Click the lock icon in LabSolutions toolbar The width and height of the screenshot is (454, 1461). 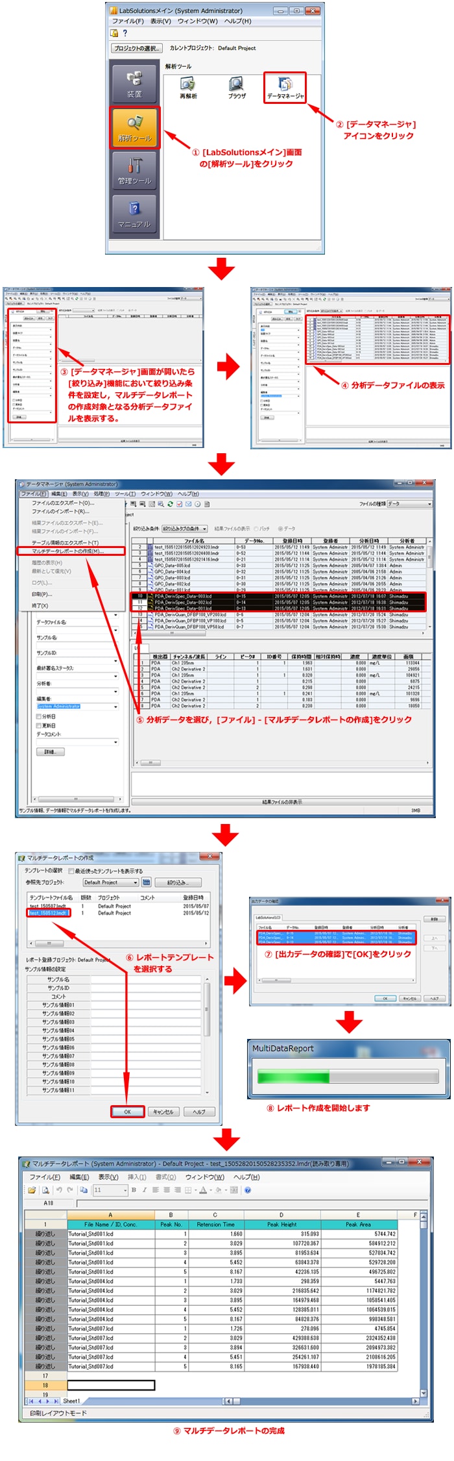tap(114, 33)
